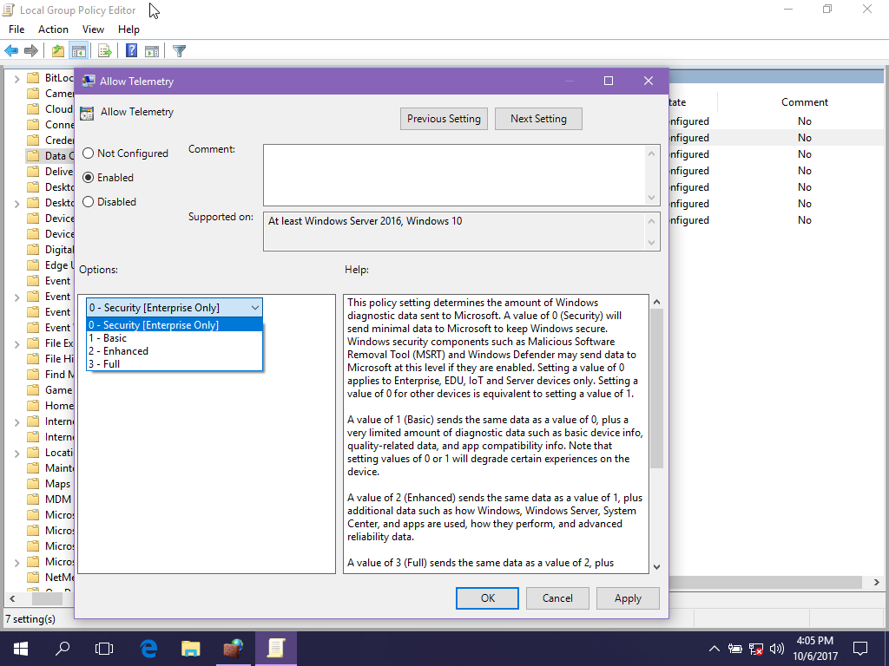Image resolution: width=889 pixels, height=666 pixels.
Task: Select the MDM folder icon in tree
Action: 34,499
